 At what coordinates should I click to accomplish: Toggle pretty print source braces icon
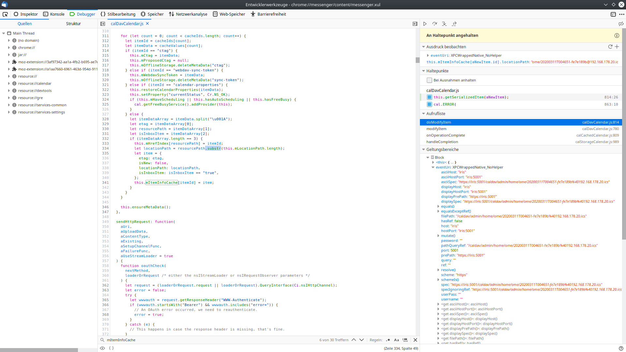click(111, 348)
